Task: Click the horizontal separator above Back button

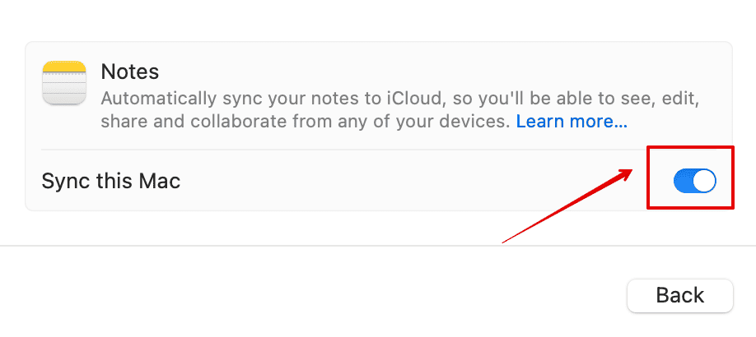Action: click(x=378, y=245)
